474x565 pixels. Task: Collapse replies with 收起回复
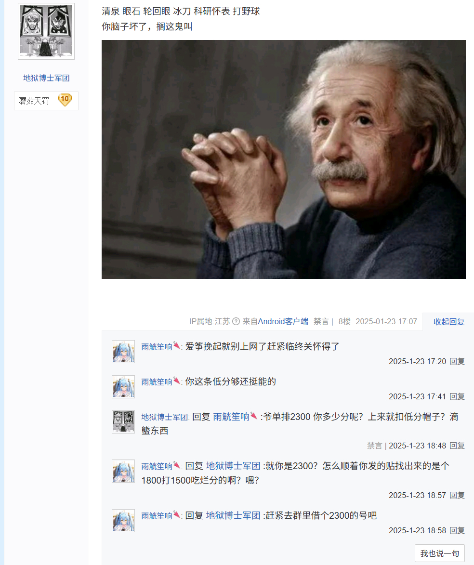click(449, 321)
